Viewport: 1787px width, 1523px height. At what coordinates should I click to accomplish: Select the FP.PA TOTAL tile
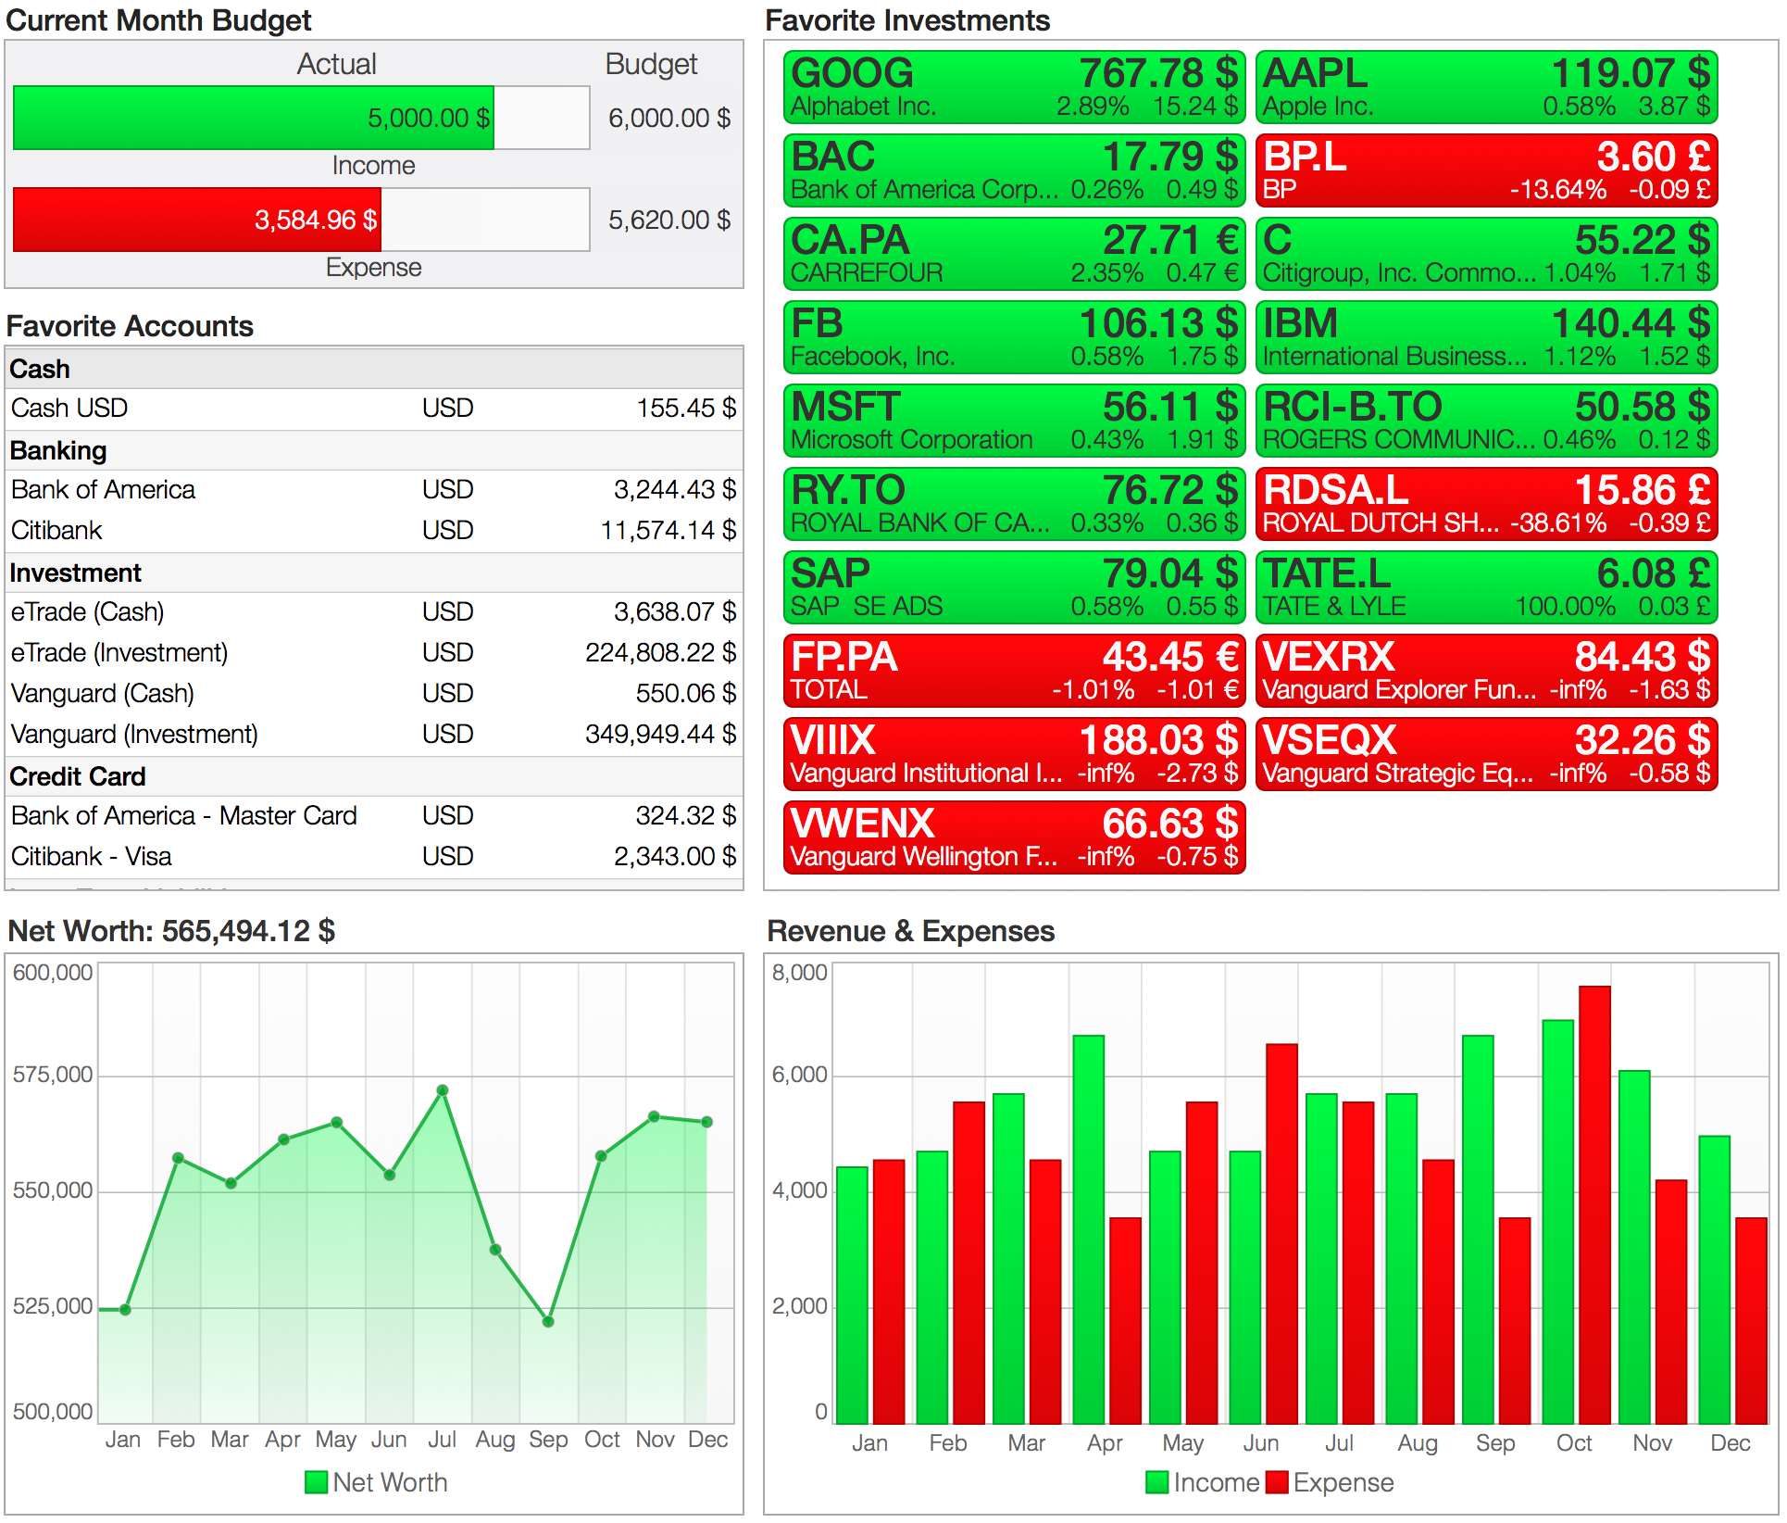(x=1015, y=671)
